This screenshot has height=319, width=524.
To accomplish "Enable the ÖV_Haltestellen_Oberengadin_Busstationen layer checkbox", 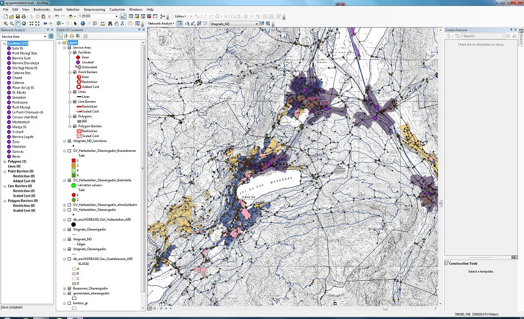I will [69, 151].
